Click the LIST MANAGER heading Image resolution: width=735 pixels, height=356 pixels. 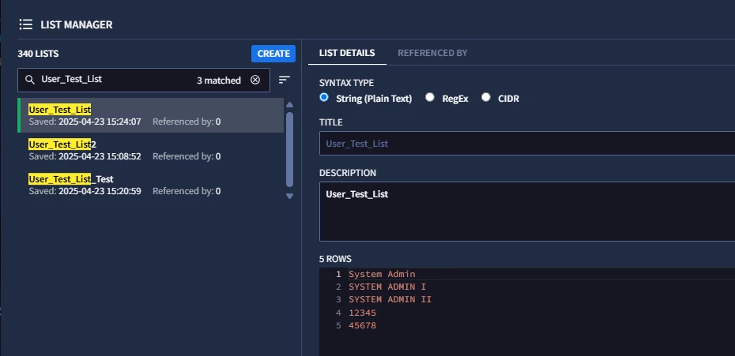tap(77, 24)
